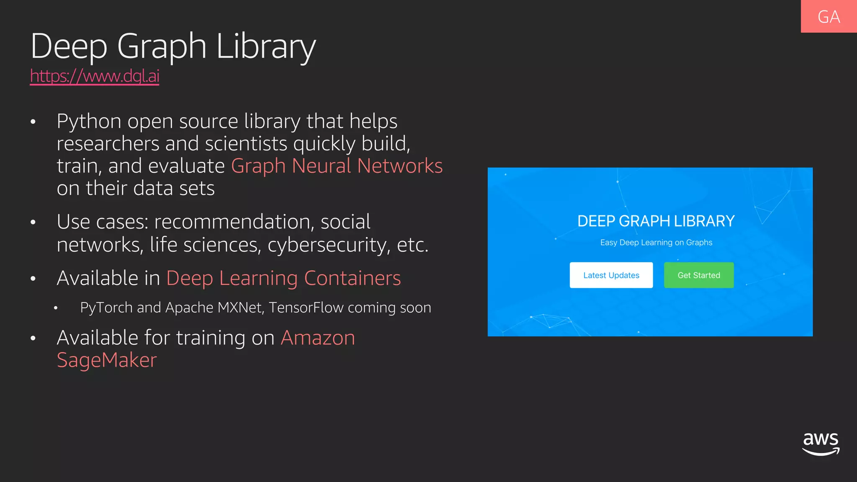The image size is (857, 482).
Task: Click the 'Easy Deep Learning on Graphs' subtitle
Action: (x=656, y=242)
